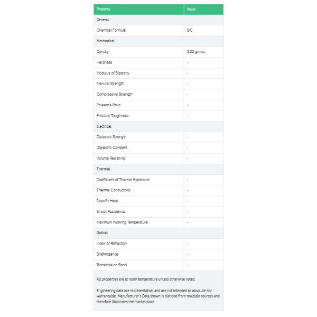The image size is (317, 317).
Task: Click the Maximum Working Temperature label
Action: click(x=122, y=222)
